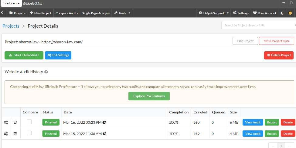
Task: Open New Project from navbar
Action: pos(41,13)
